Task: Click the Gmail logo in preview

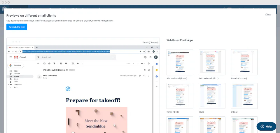Action: [20, 57]
